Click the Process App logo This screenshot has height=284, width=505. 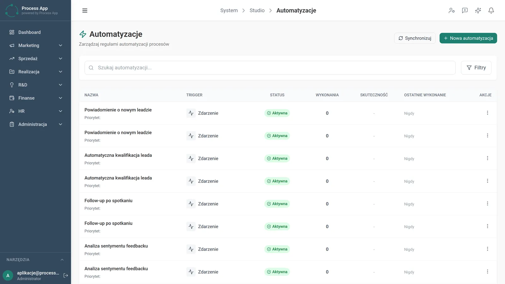click(x=12, y=10)
